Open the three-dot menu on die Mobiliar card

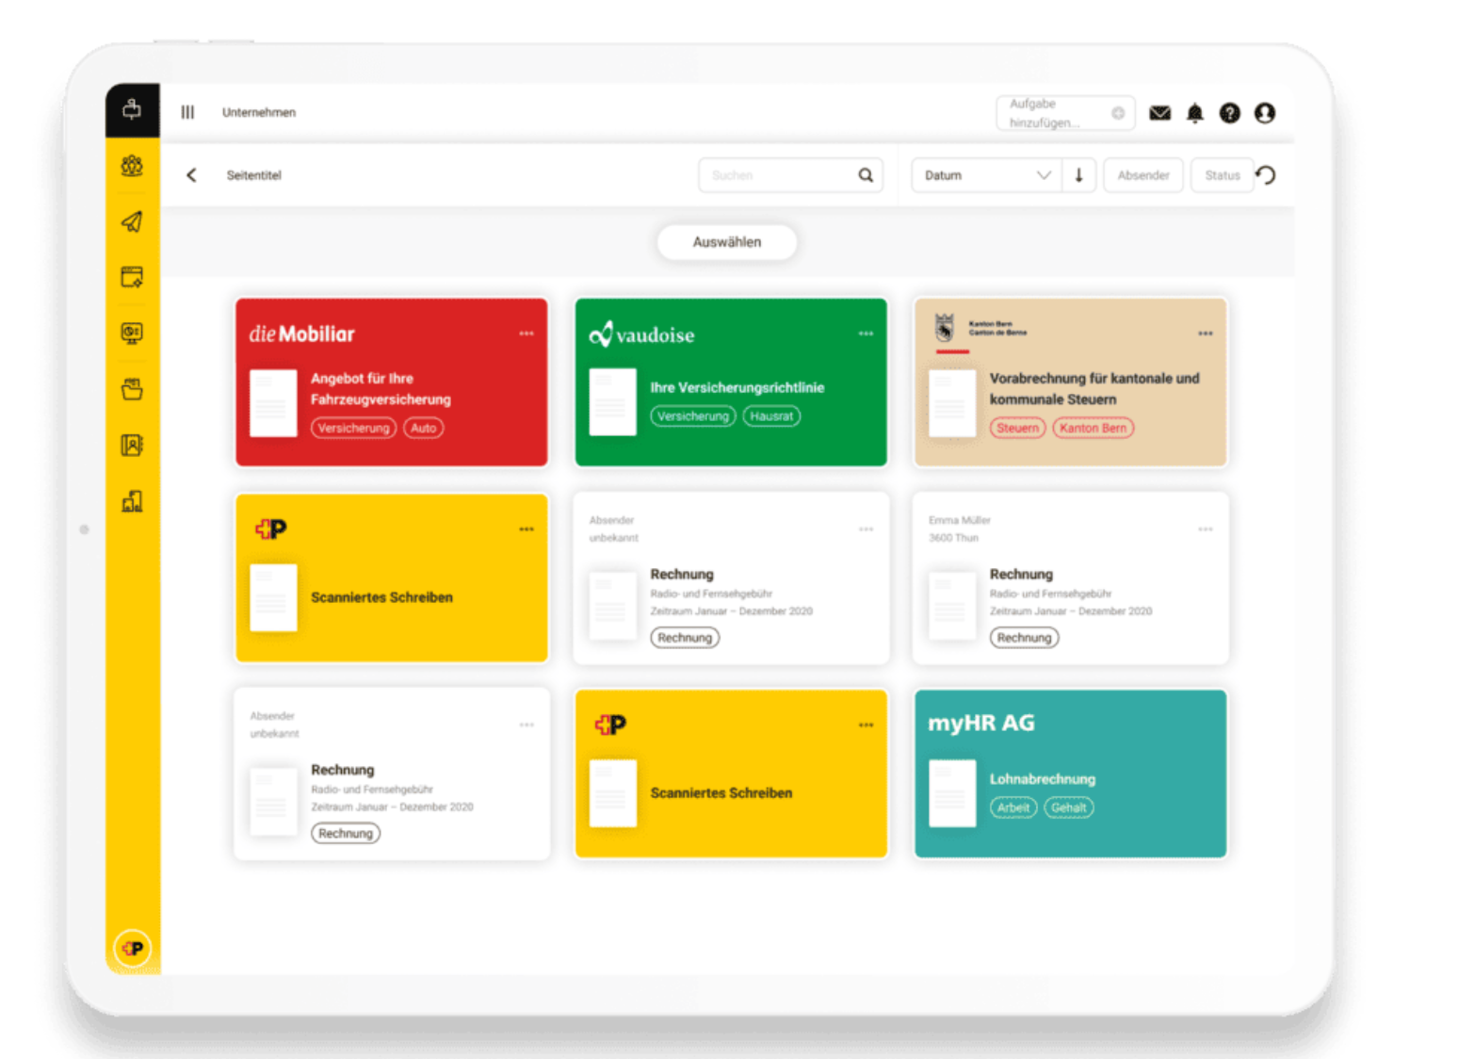(526, 334)
